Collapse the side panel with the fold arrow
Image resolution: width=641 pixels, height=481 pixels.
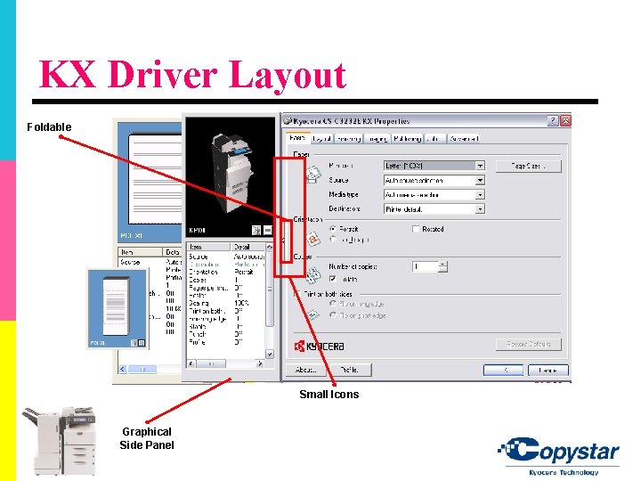[283, 240]
